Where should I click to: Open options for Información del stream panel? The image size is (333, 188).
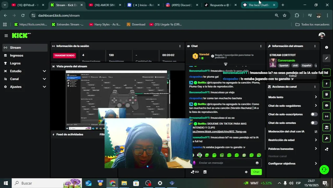pos(315,46)
